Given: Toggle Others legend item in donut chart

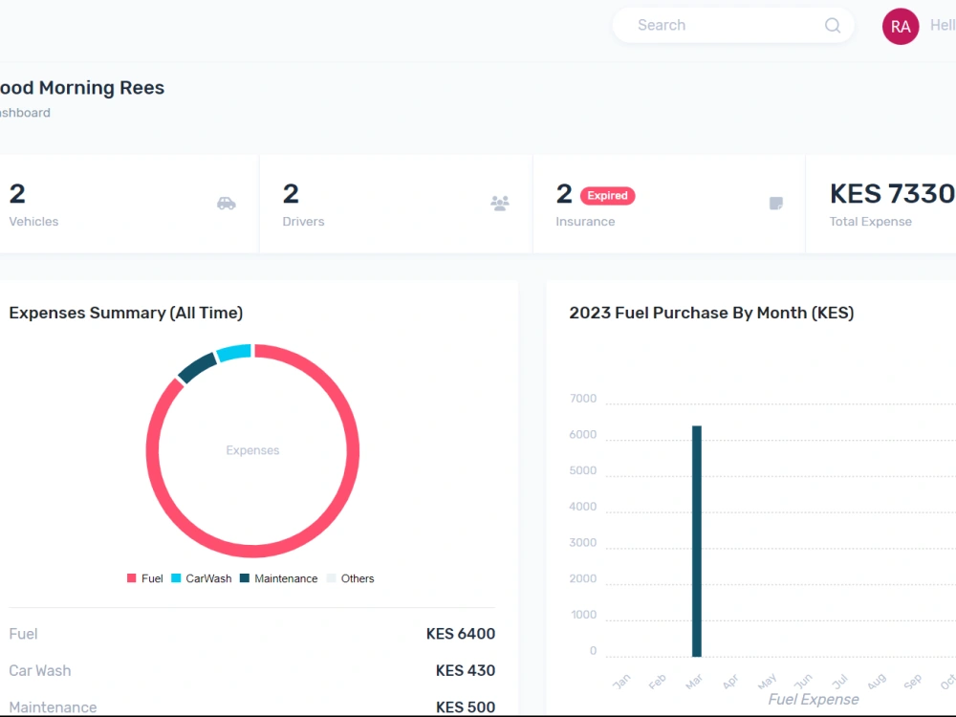Looking at the screenshot, I should coord(351,578).
